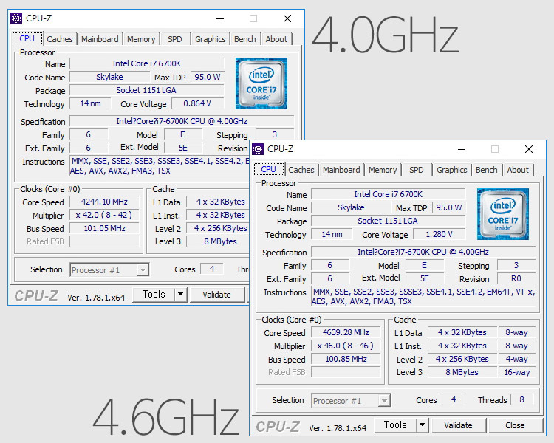Click Core Speed value 4639.28 MHz

tap(346, 332)
